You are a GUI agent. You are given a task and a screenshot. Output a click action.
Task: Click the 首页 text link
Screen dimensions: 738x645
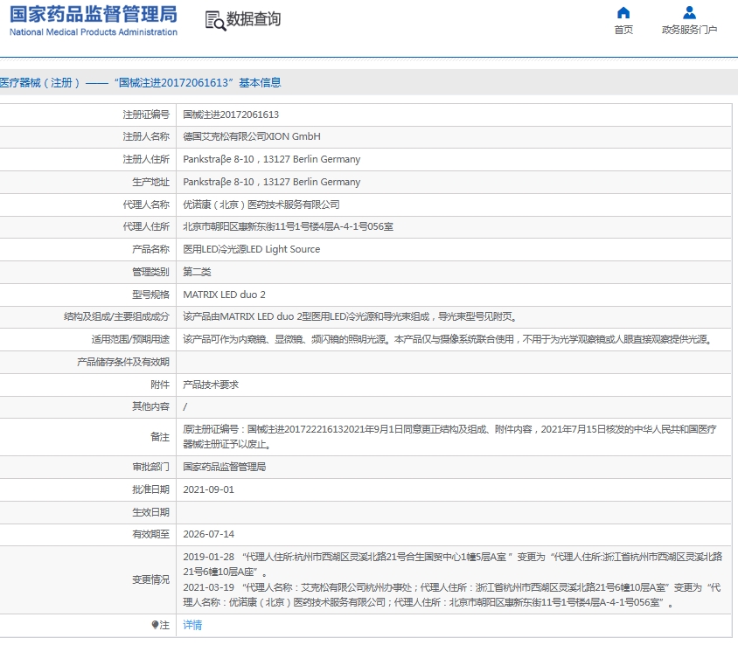(623, 30)
